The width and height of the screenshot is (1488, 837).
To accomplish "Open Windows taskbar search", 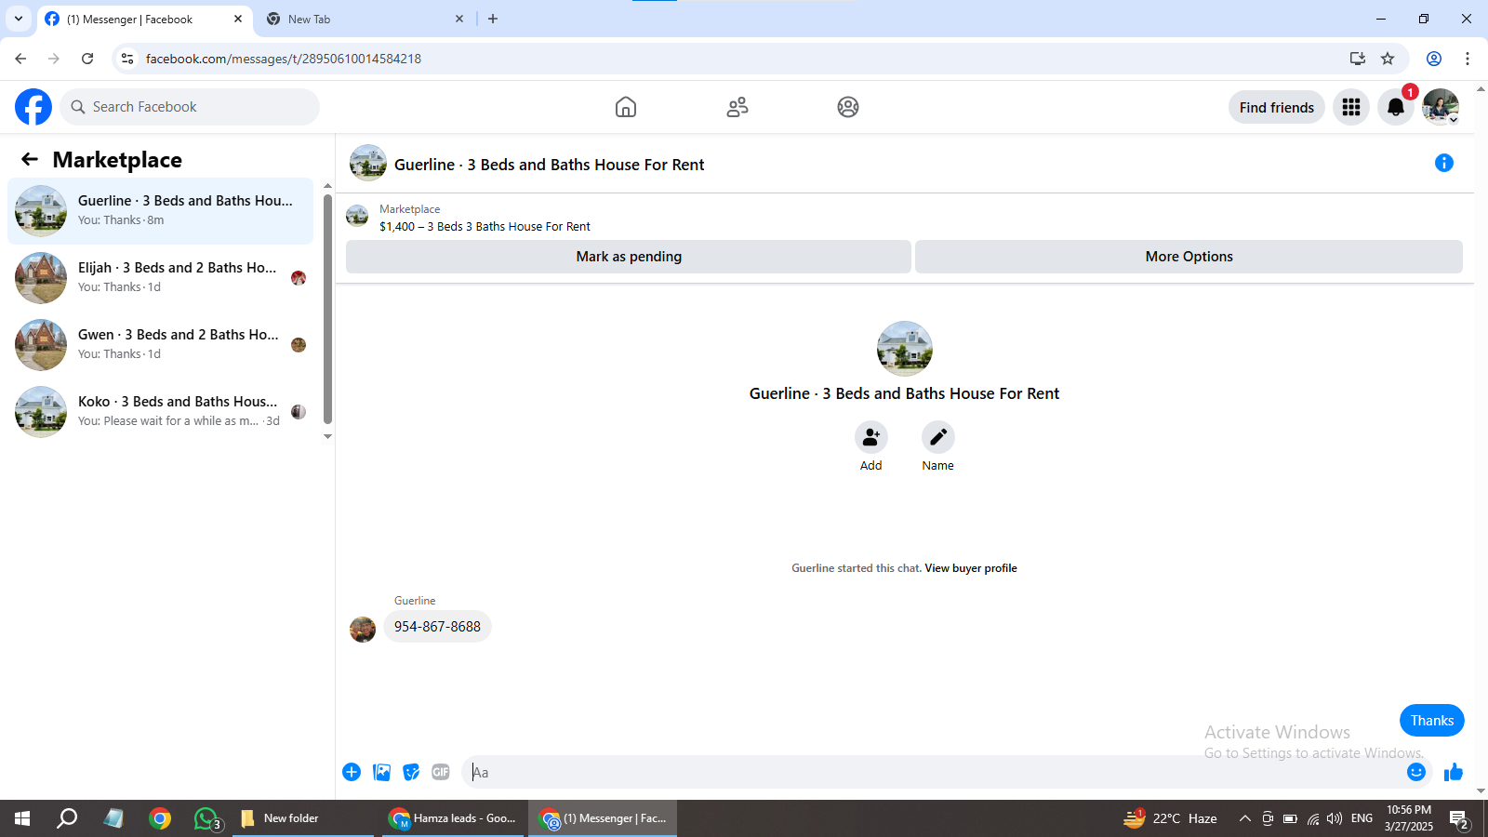I will (x=67, y=818).
